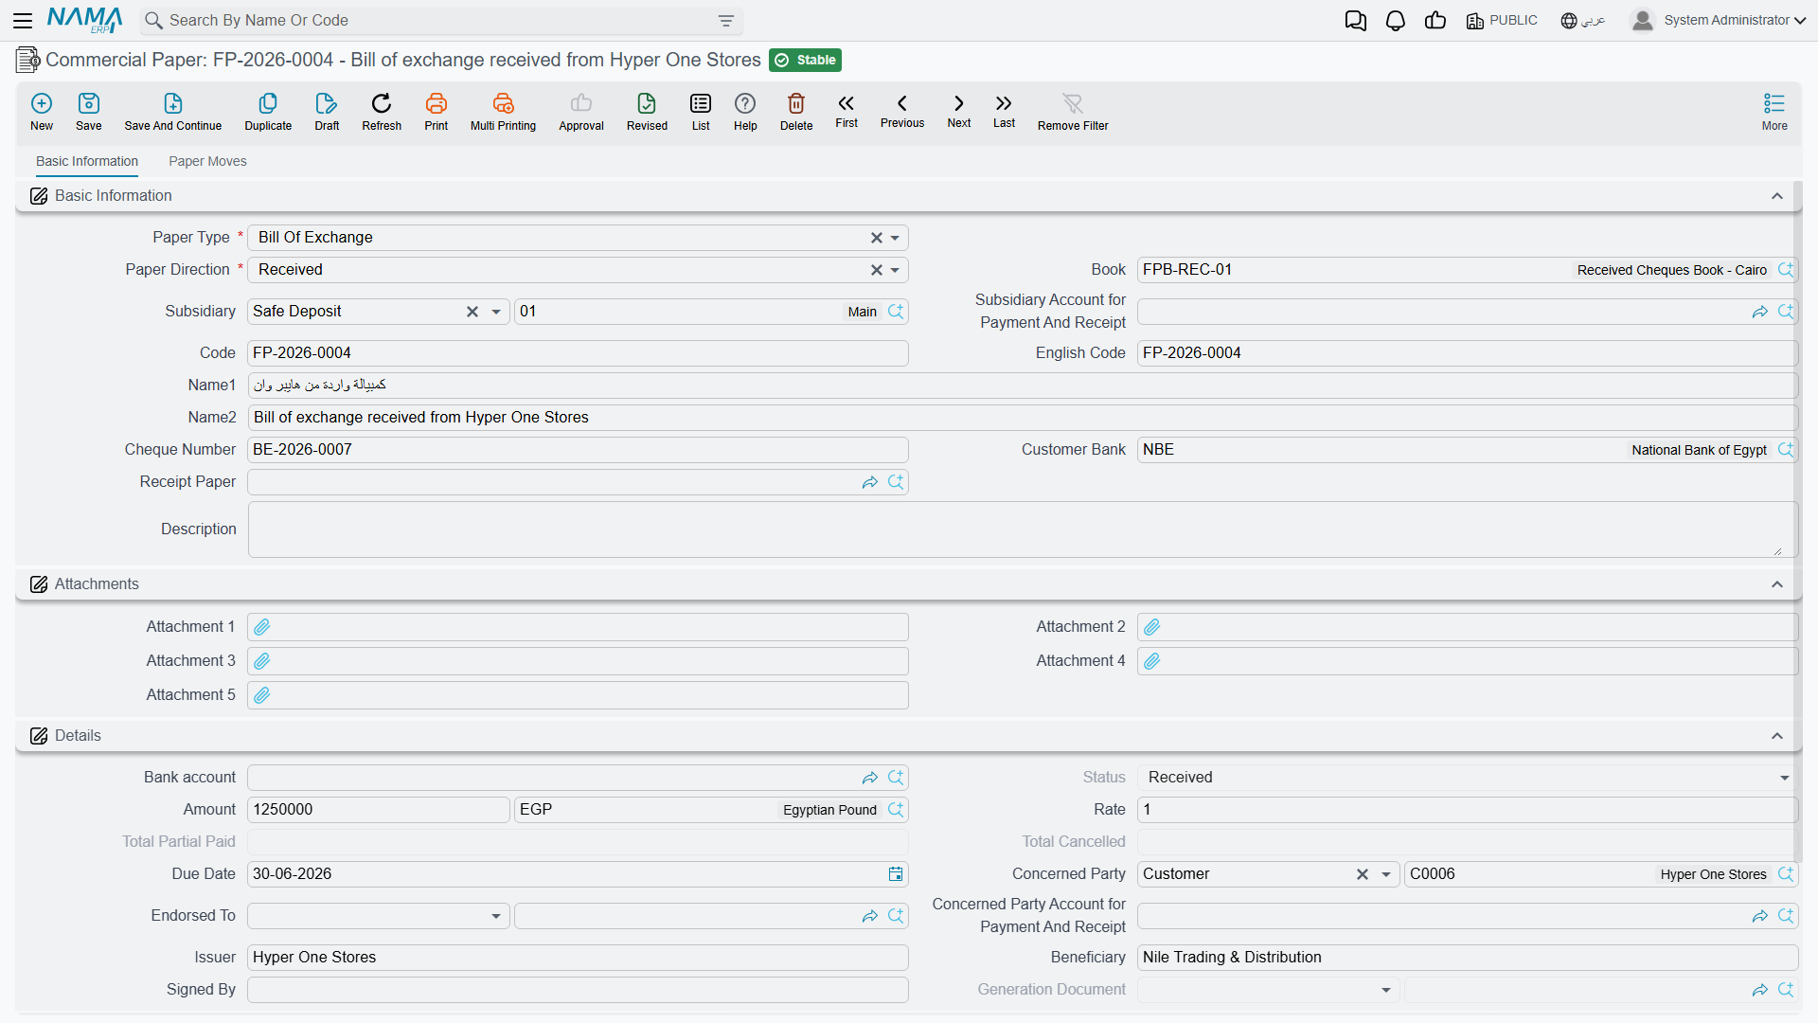Click into the Cheque Number field

pos(578,450)
